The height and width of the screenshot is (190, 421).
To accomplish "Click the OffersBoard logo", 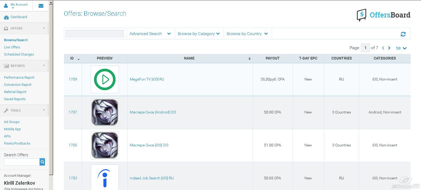I will pos(383,15).
